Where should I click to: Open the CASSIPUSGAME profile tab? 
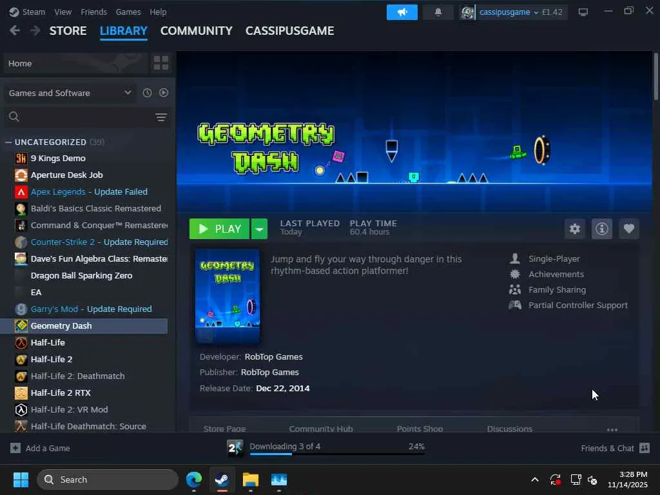click(289, 31)
